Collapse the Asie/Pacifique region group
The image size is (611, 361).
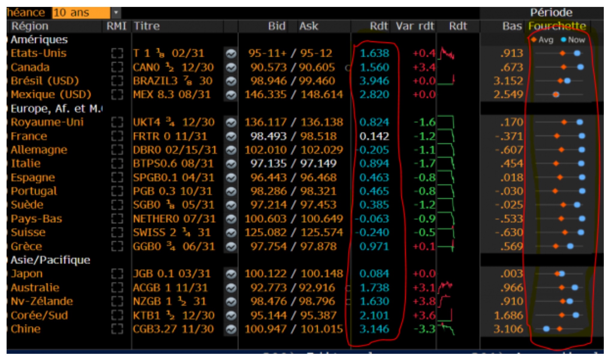[50, 260]
